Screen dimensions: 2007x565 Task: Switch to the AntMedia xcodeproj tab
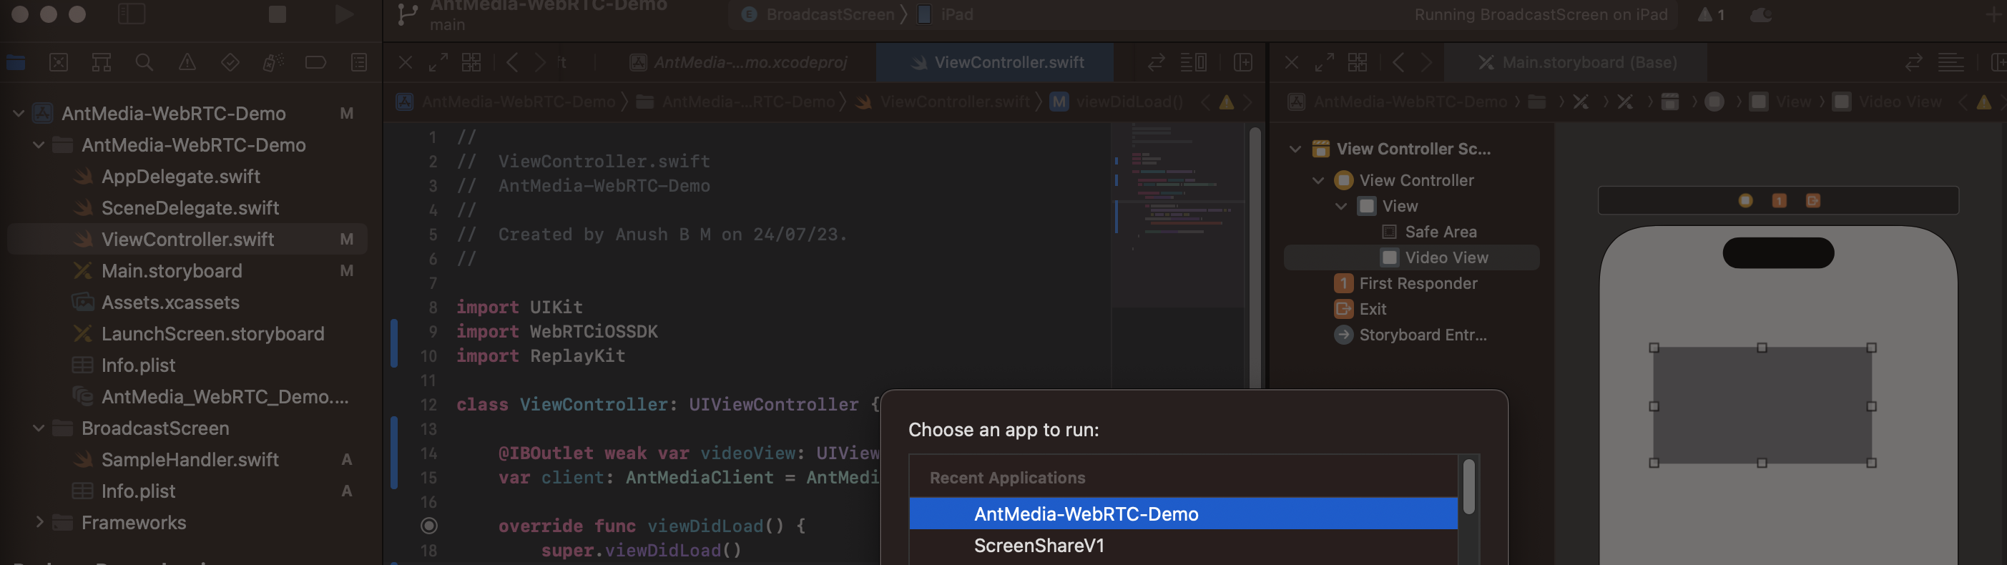[x=739, y=62]
